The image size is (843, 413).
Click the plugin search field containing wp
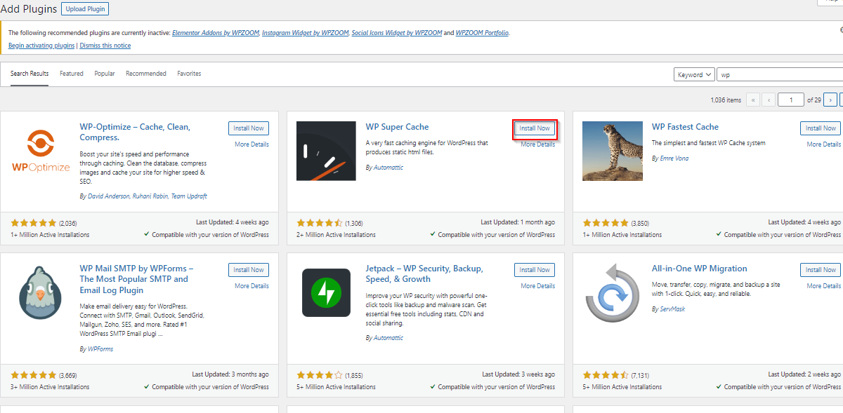click(780, 74)
